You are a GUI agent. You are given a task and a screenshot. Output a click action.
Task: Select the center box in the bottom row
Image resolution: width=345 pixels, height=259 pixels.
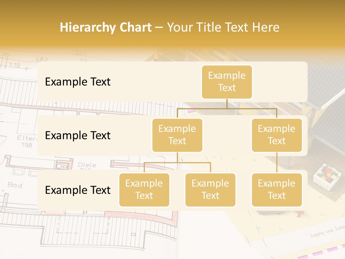[x=210, y=190]
